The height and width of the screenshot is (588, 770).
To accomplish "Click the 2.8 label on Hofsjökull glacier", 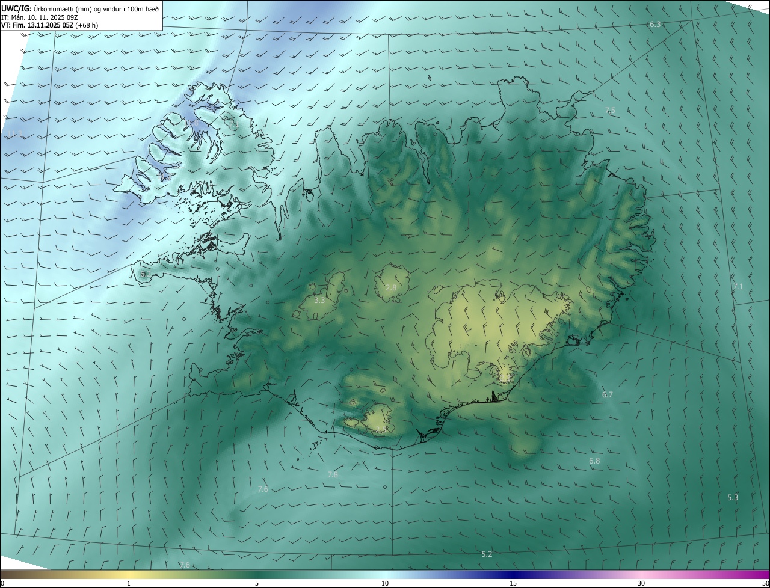I will click(x=391, y=288).
